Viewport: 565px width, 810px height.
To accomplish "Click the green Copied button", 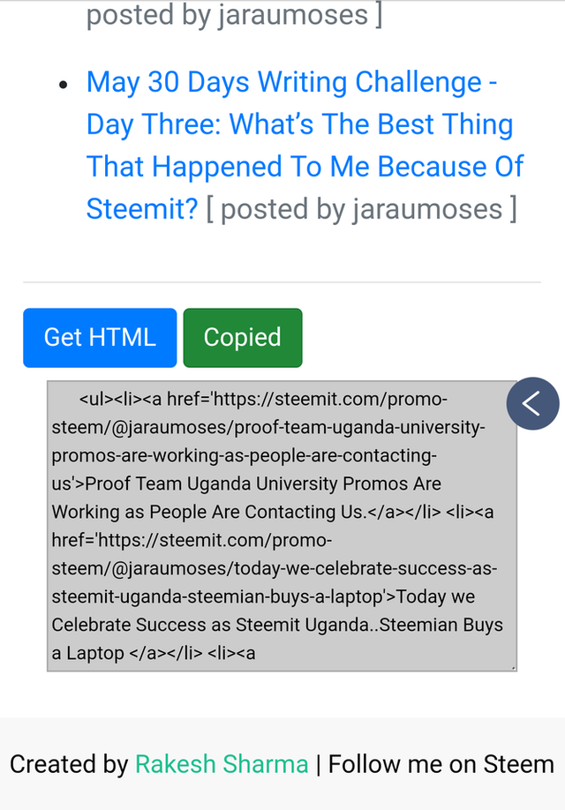I will (243, 337).
